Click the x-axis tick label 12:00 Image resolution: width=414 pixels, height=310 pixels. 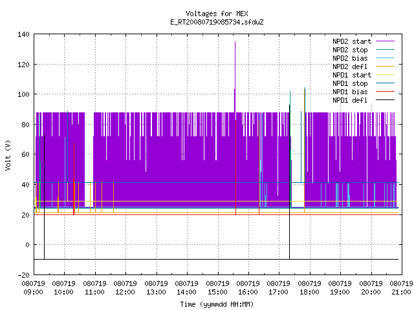click(125, 292)
